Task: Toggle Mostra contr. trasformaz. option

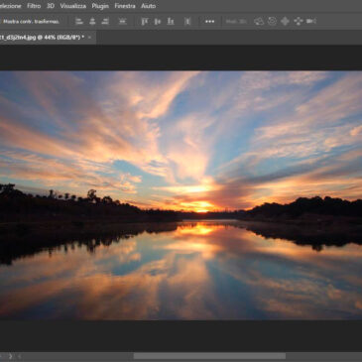Action: point(31,22)
